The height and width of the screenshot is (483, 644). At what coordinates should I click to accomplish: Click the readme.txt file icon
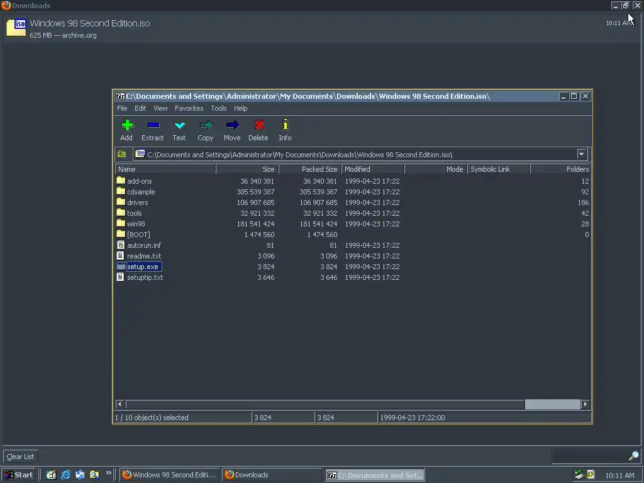[x=121, y=255]
